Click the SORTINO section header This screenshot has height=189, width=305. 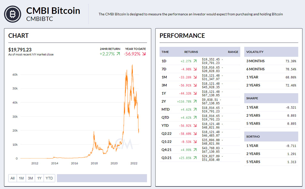[x=271, y=137]
